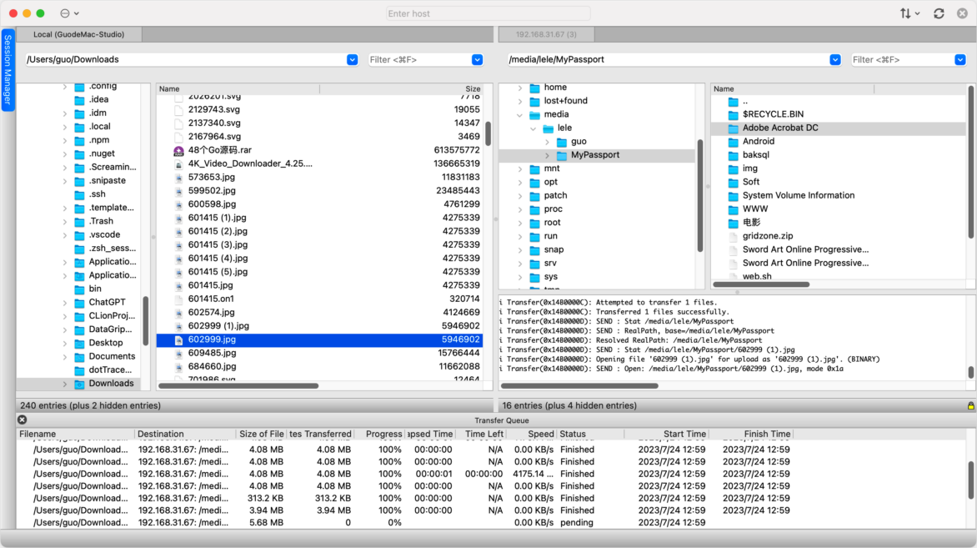Select the .ssh folder icon
The image size is (977, 548).
pyautogui.click(x=80, y=194)
